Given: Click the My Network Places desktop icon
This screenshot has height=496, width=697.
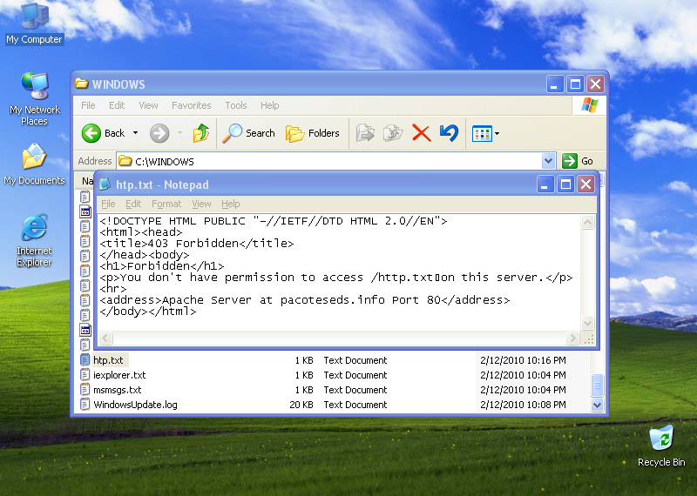Looking at the screenshot, I should tap(34, 98).
